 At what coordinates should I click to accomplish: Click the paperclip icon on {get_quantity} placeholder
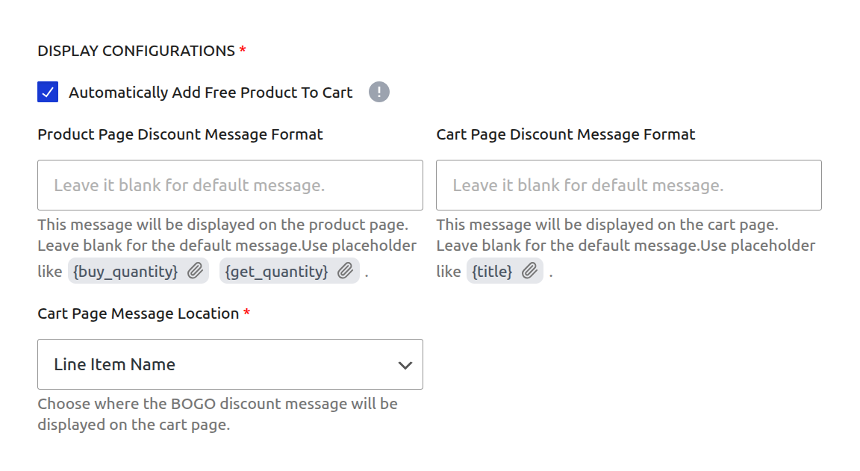(346, 271)
